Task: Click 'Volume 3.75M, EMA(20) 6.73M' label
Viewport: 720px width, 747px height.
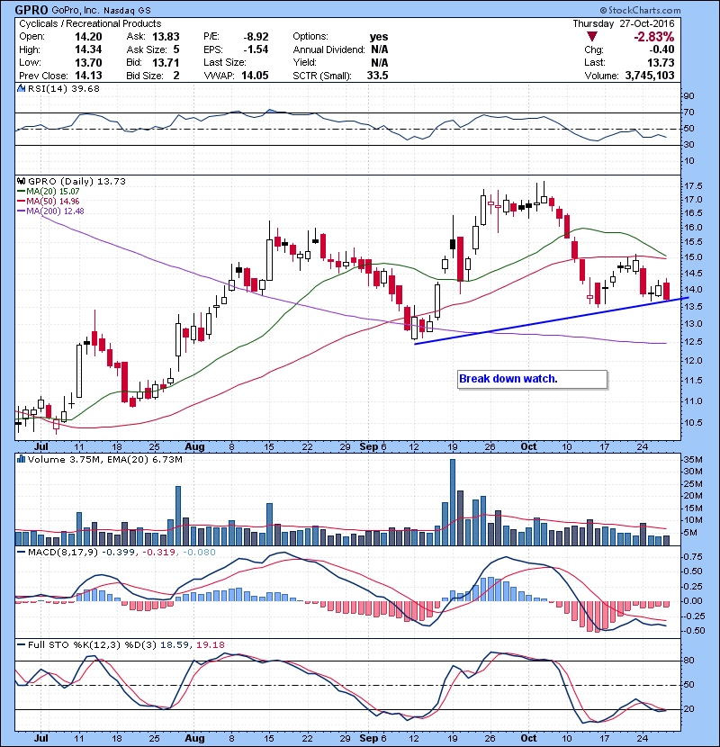Action: [x=105, y=460]
